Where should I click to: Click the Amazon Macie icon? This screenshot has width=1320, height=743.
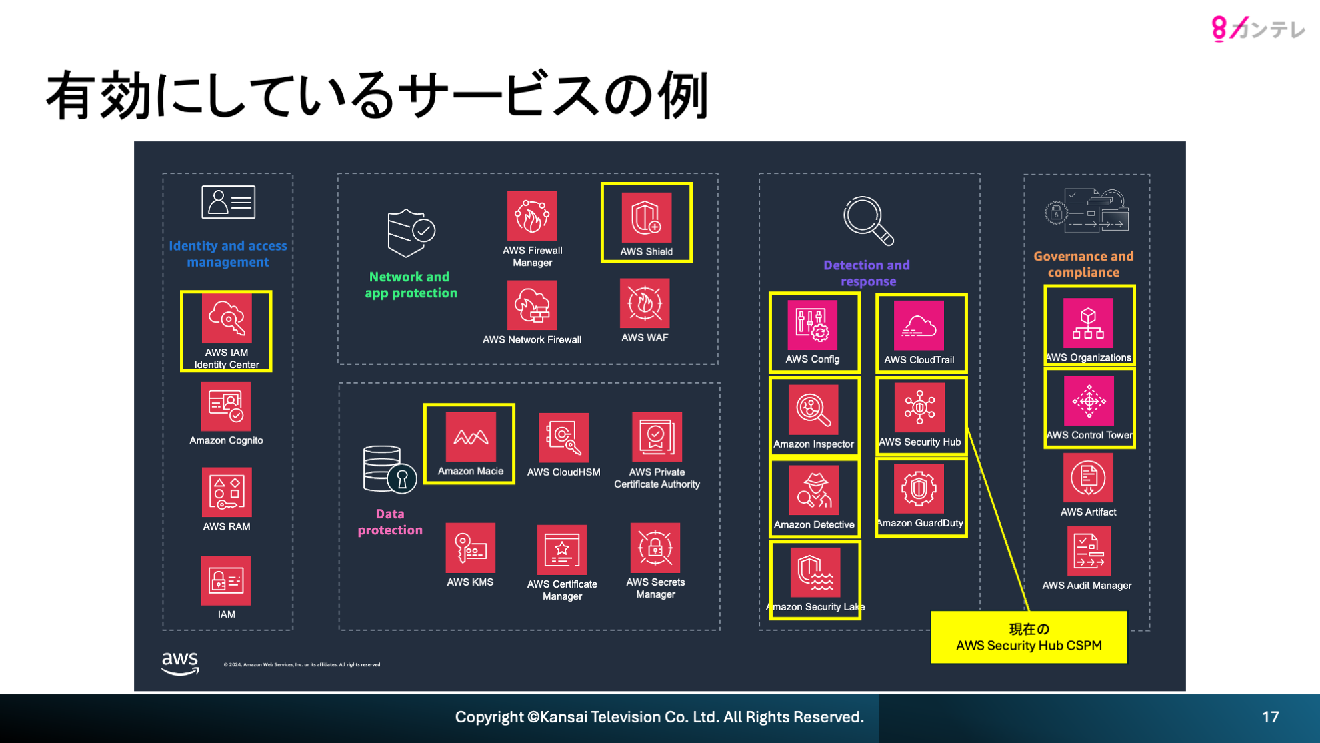point(470,437)
